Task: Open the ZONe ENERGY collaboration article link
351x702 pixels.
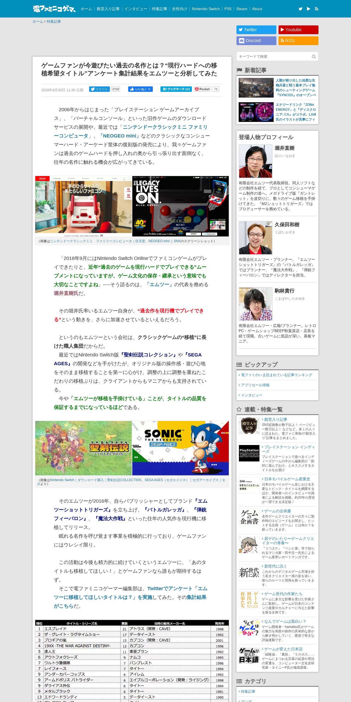Action: pos(296,112)
